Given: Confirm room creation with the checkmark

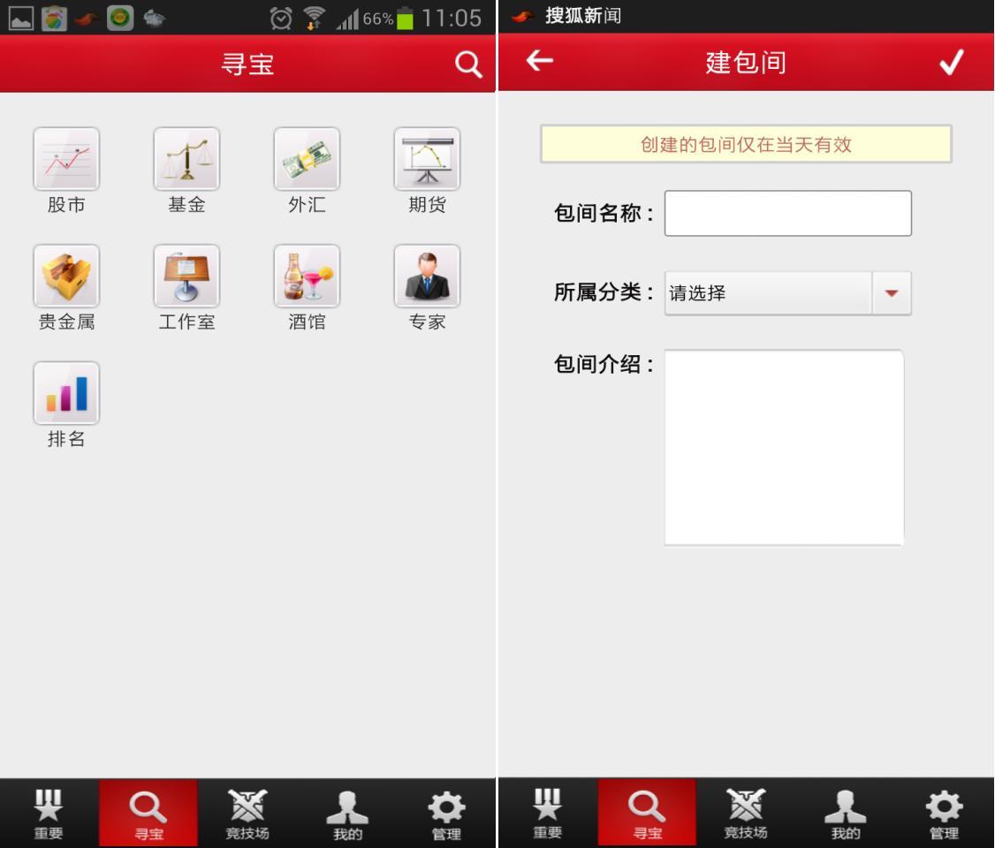Looking at the screenshot, I should click(x=951, y=62).
